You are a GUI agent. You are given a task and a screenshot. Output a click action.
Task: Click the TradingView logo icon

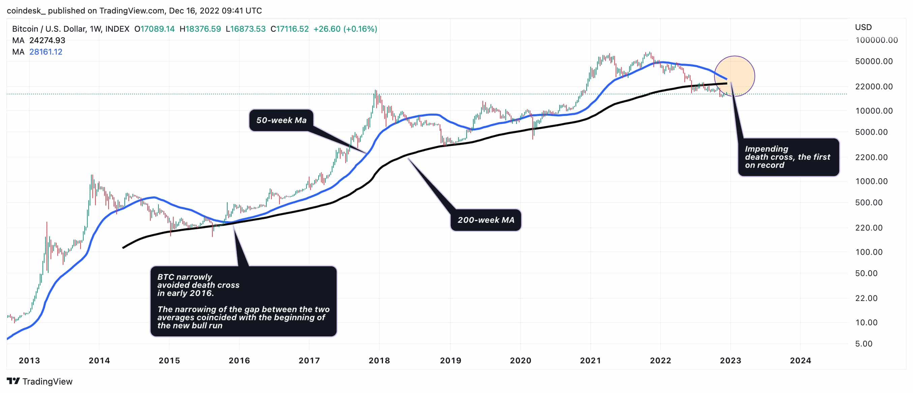[13, 381]
